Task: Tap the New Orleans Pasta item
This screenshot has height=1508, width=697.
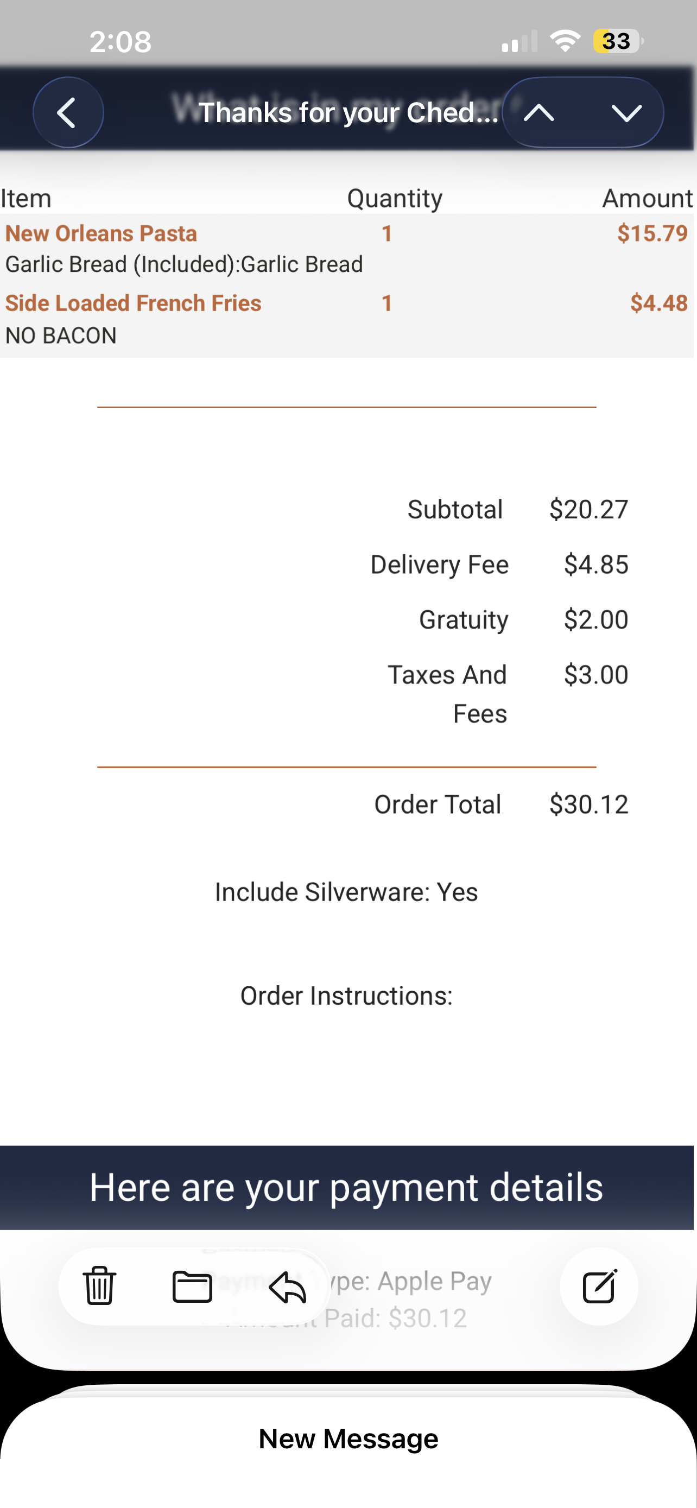Action: pos(102,233)
